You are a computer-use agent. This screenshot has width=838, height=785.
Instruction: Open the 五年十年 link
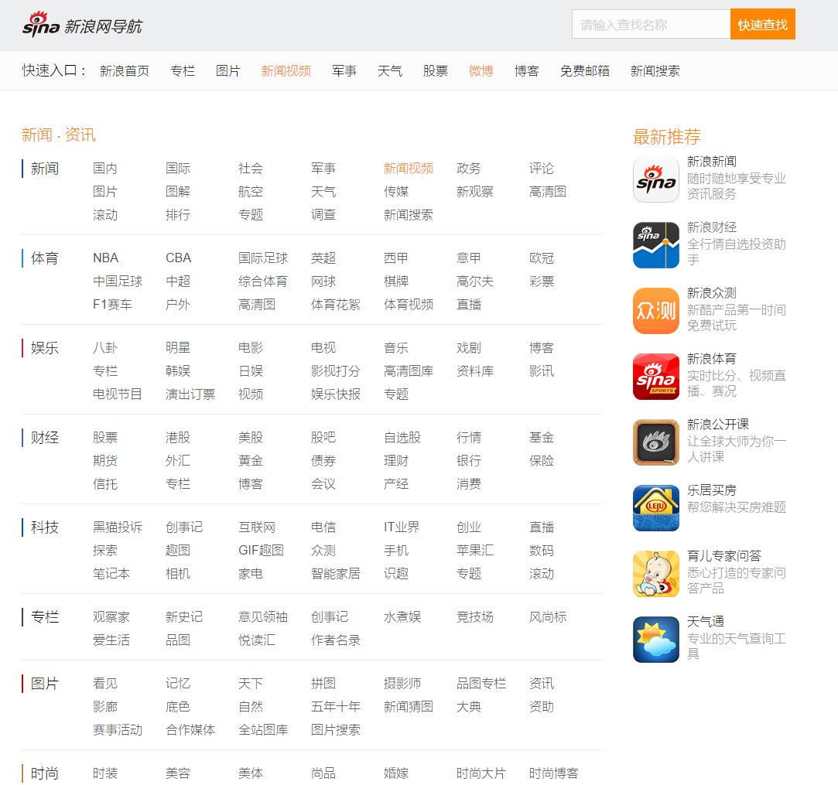[336, 707]
